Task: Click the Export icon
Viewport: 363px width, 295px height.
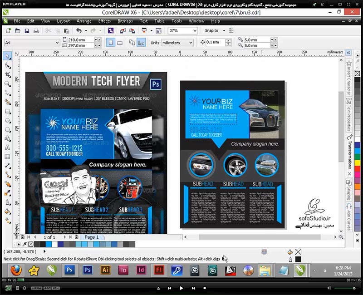Action: [x=132, y=30]
